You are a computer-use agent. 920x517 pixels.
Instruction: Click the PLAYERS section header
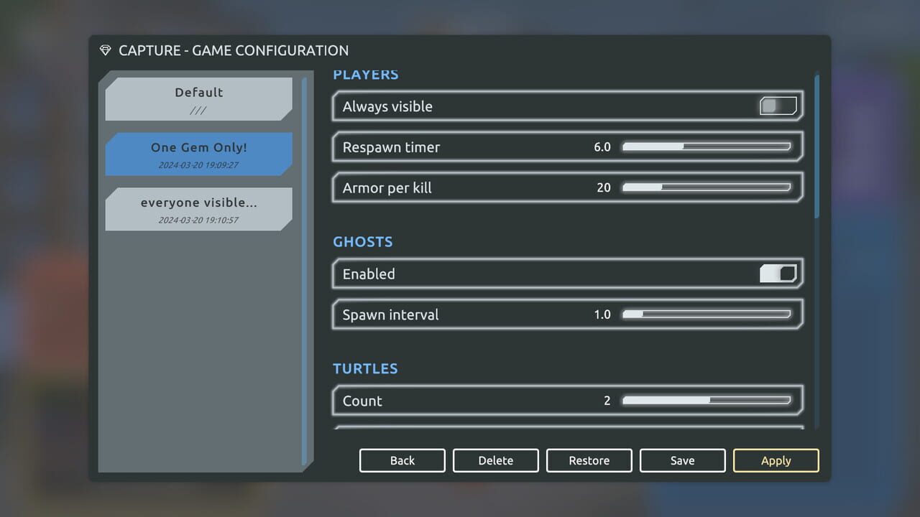366,74
